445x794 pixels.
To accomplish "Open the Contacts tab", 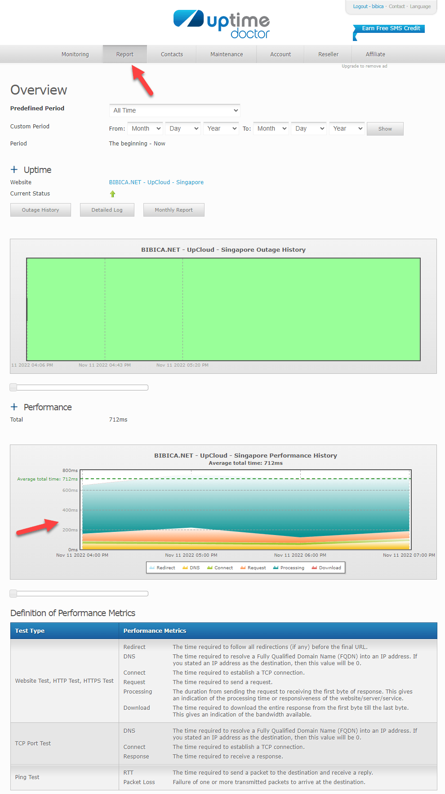I will click(x=172, y=54).
